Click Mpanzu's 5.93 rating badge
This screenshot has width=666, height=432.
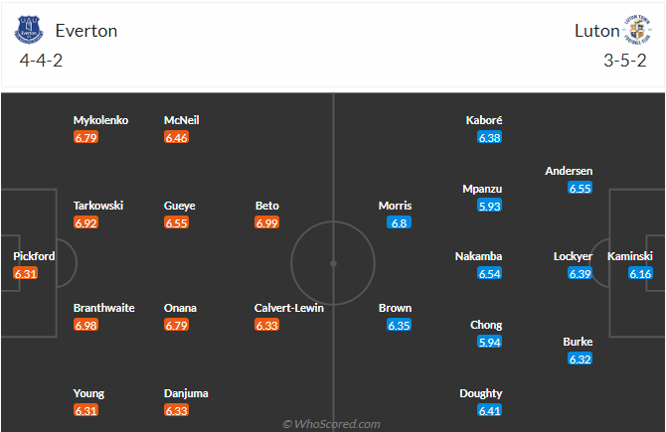coord(490,206)
